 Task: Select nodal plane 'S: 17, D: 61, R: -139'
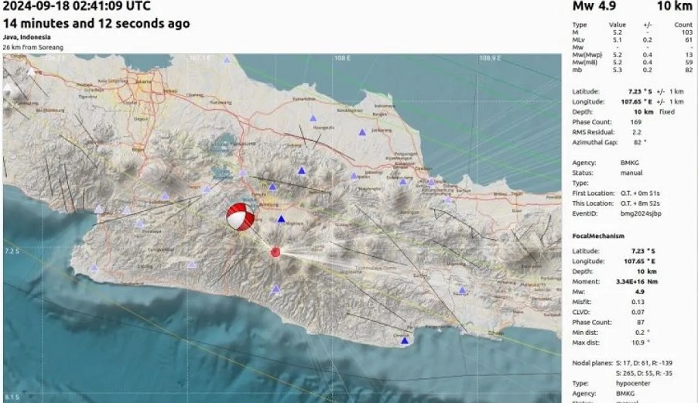644,364
